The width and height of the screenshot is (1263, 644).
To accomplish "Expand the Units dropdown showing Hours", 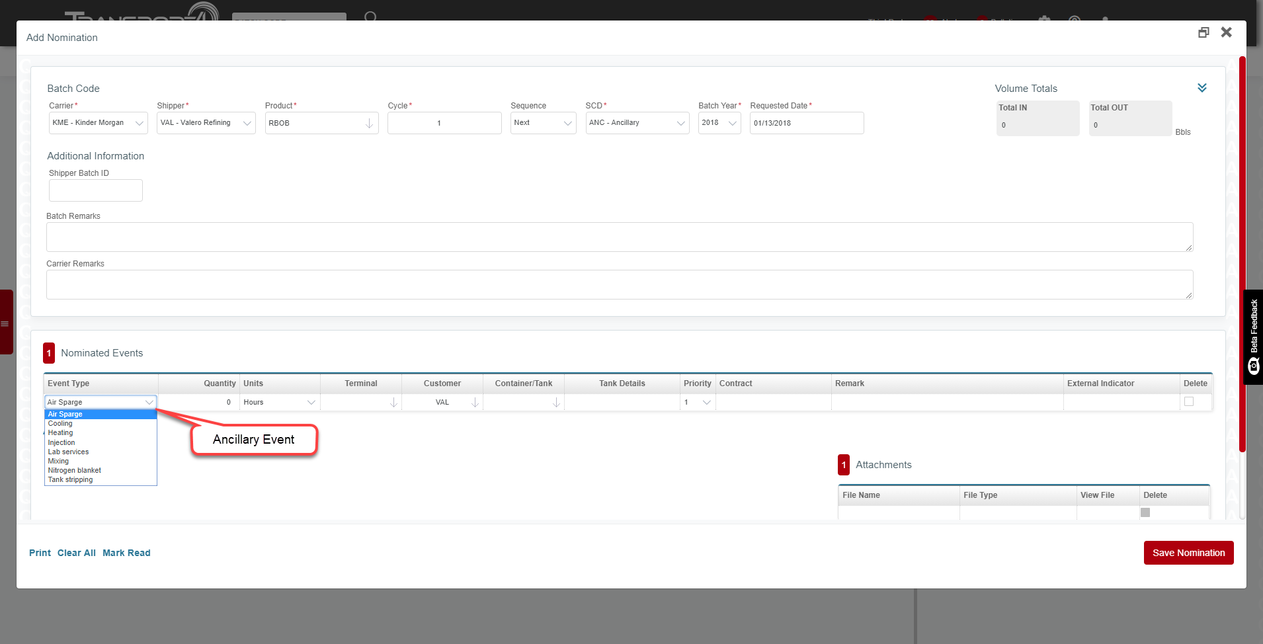I will tap(311, 403).
